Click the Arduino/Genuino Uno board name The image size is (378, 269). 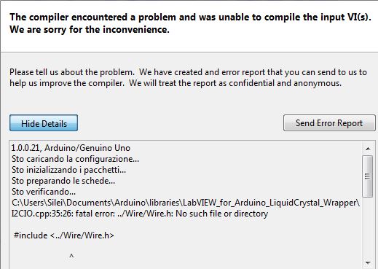tap(87, 148)
